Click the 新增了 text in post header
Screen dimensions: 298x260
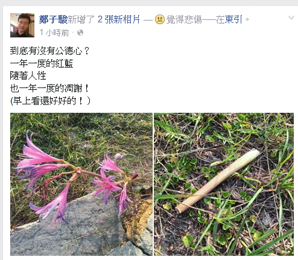coord(81,19)
